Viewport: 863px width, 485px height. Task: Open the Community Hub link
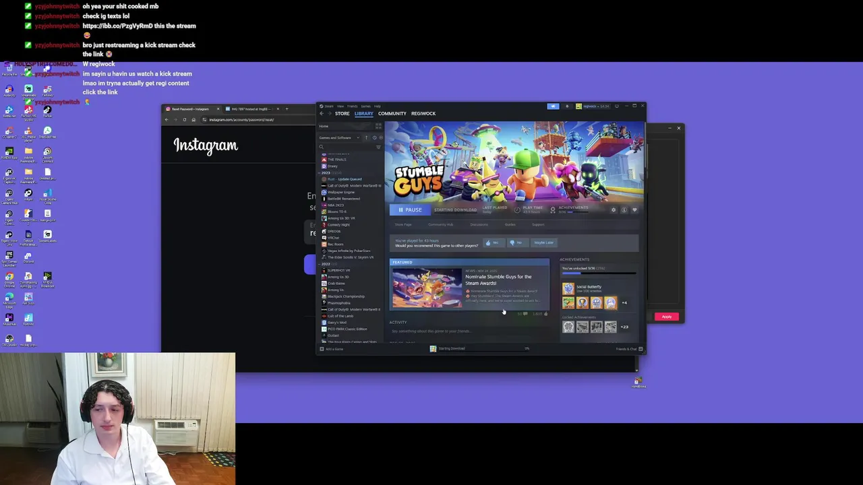pos(440,225)
